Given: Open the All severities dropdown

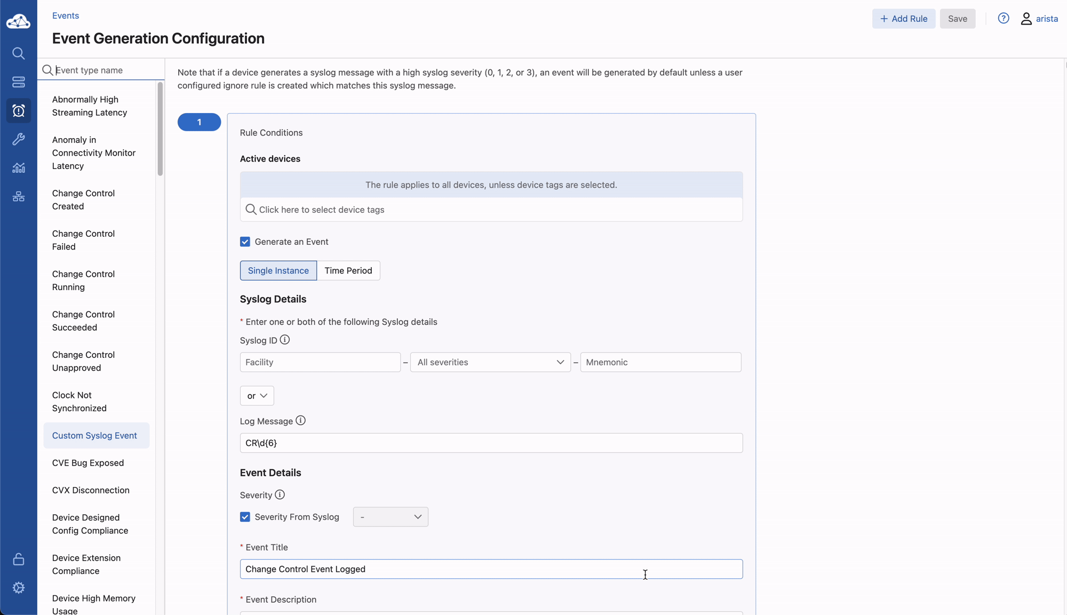Looking at the screenshot, I should coord(490,362).
